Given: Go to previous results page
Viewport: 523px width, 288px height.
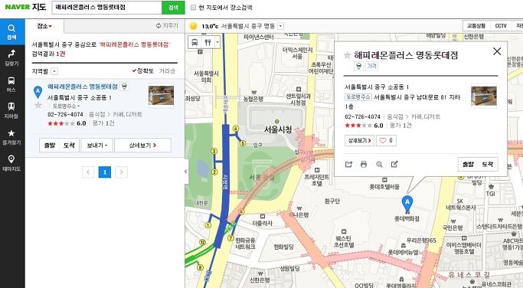Looking at the screenshot, I should [x=88, y=172].
